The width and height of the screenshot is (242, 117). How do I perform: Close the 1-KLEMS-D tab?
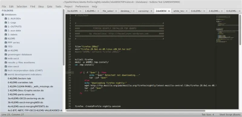pyautogui.click(x=98, y=11)
